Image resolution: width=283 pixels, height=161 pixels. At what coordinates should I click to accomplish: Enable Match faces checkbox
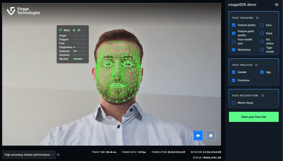pos(233,103)
